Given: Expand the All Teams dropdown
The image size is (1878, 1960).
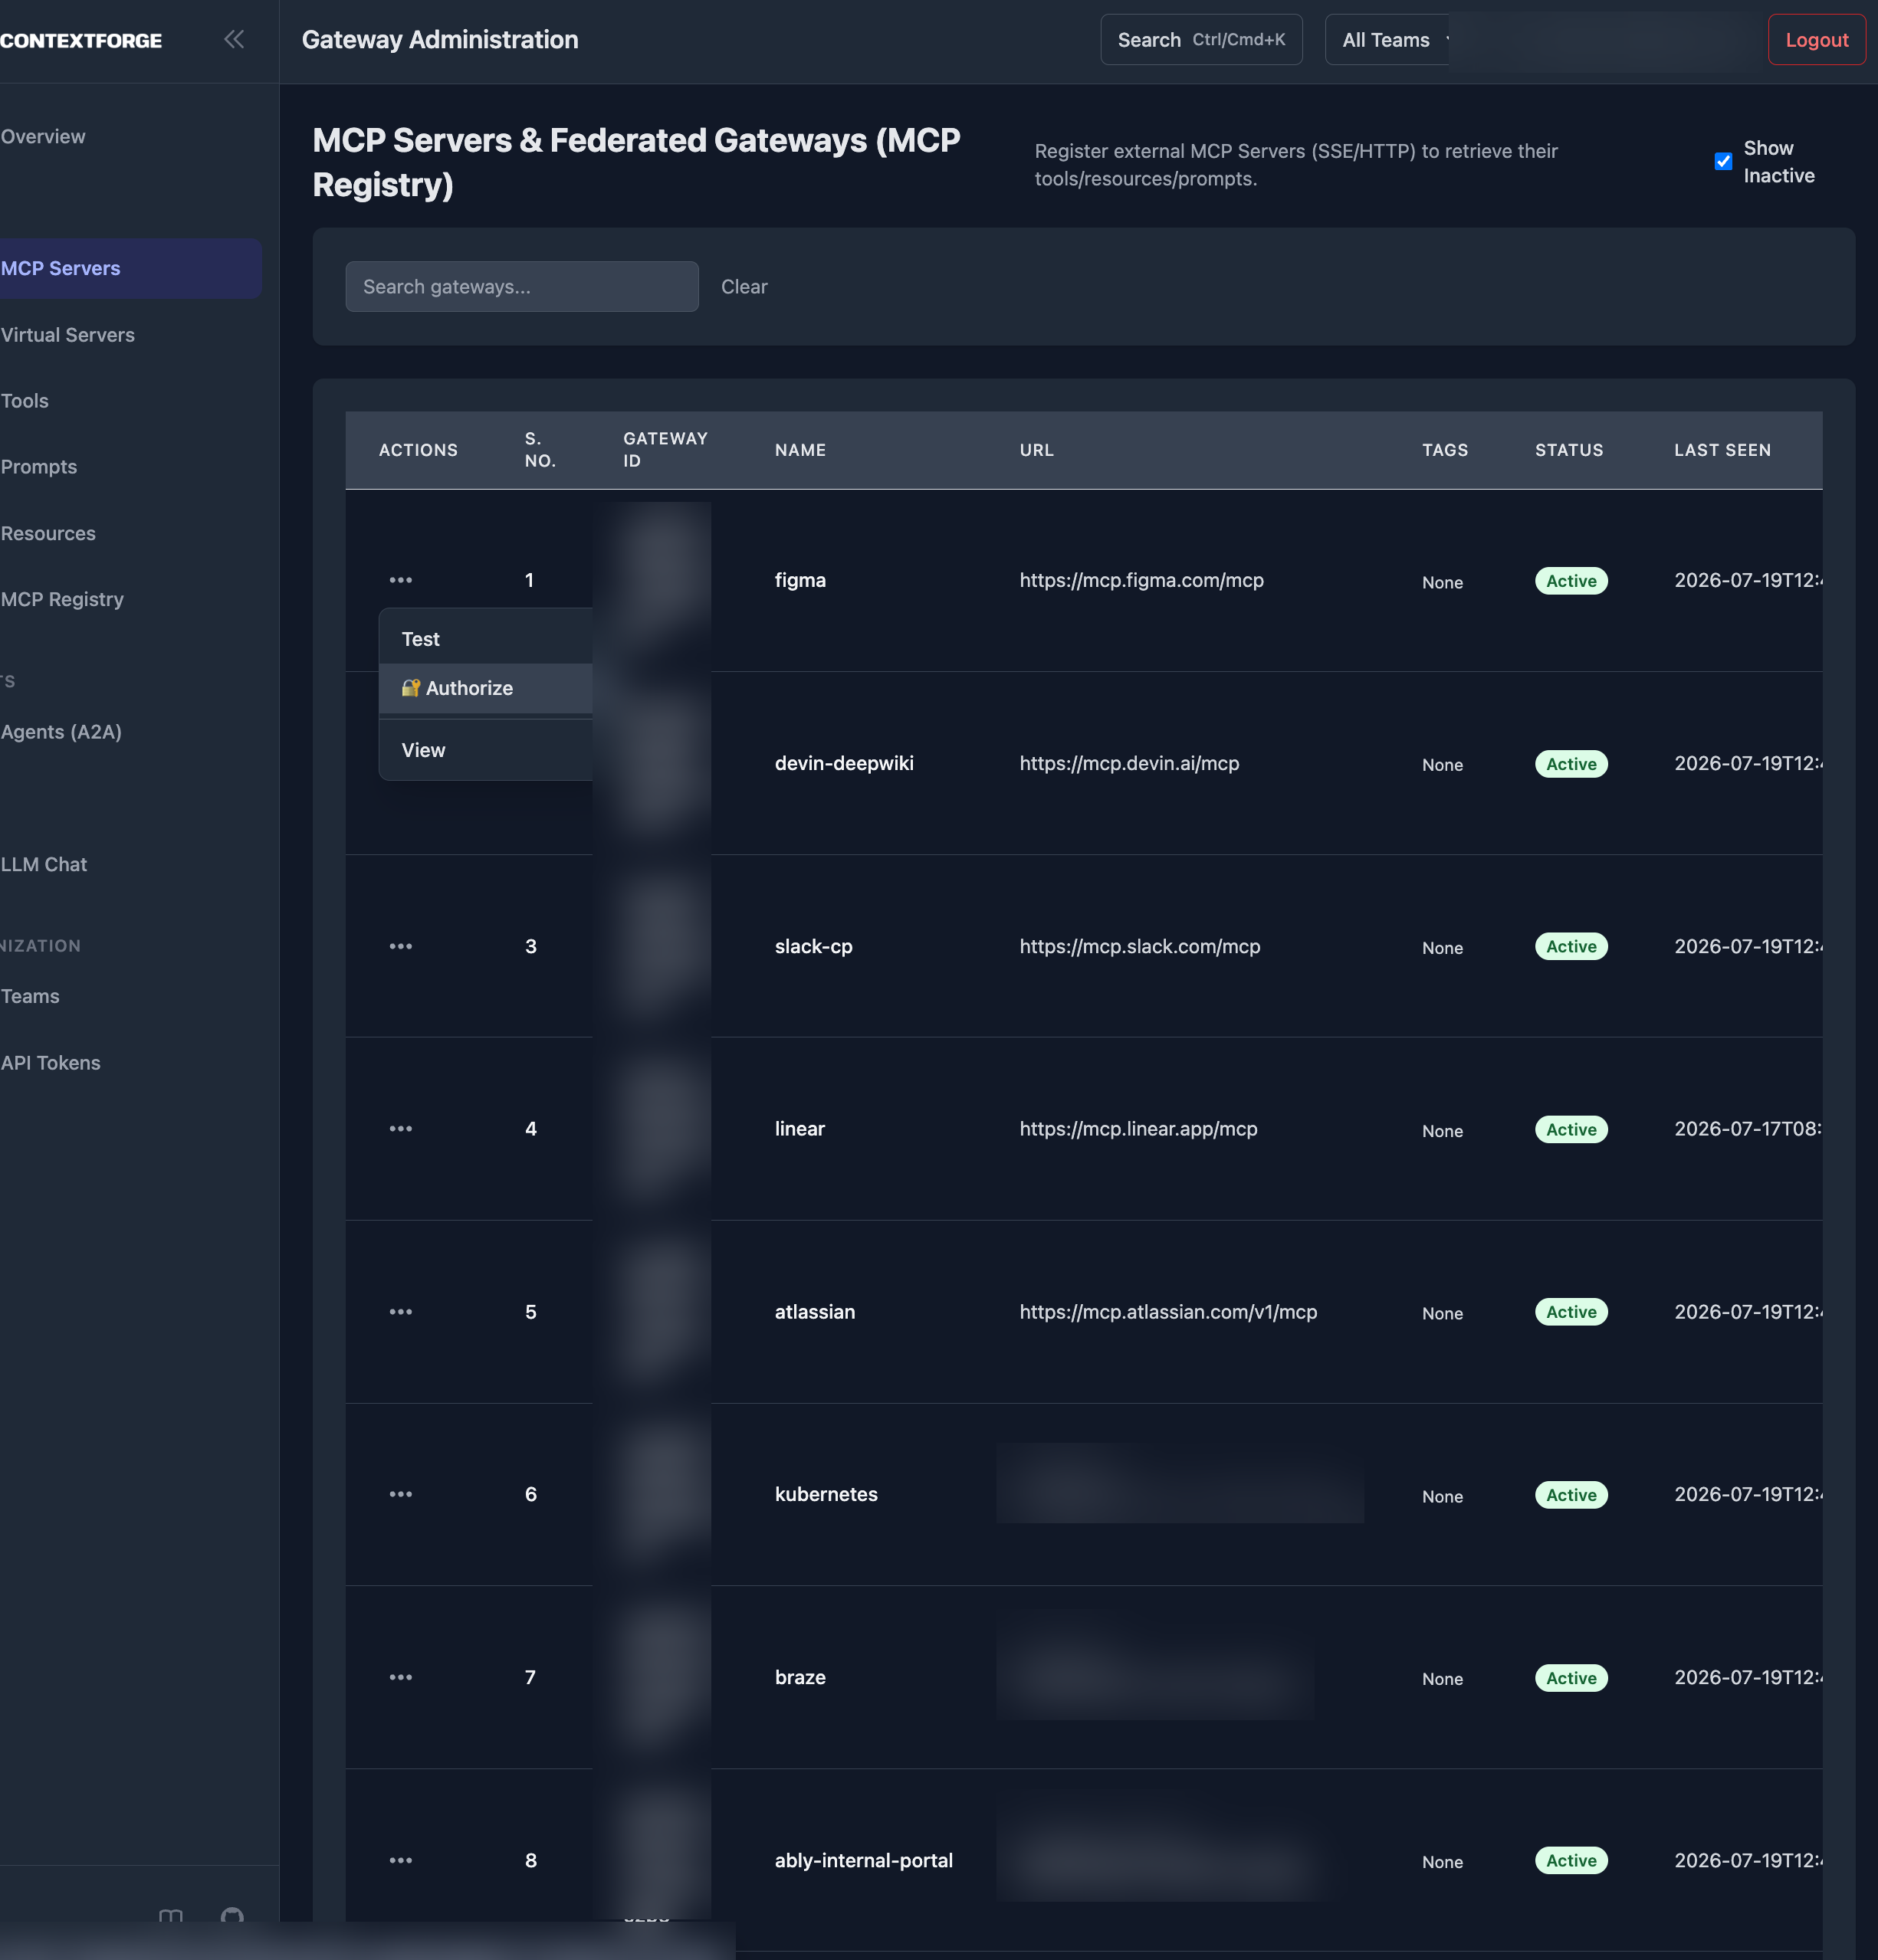Looking at the screenshot, I should 1387,40.
